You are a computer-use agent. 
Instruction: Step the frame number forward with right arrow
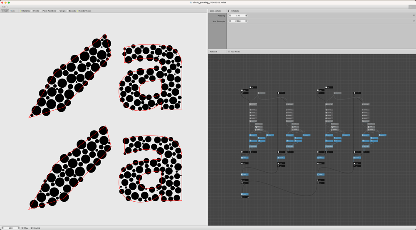click(19, 228)
